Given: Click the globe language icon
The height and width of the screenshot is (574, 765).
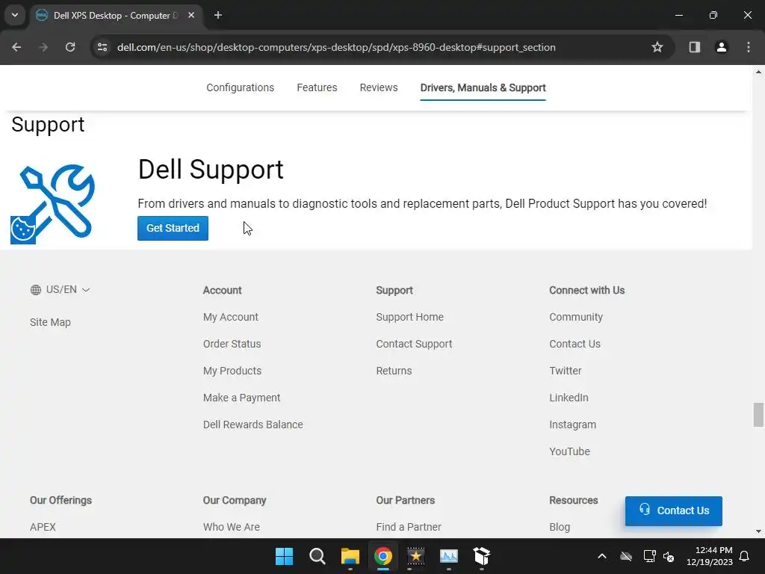Looking at the screenshot, I should 36,290.
